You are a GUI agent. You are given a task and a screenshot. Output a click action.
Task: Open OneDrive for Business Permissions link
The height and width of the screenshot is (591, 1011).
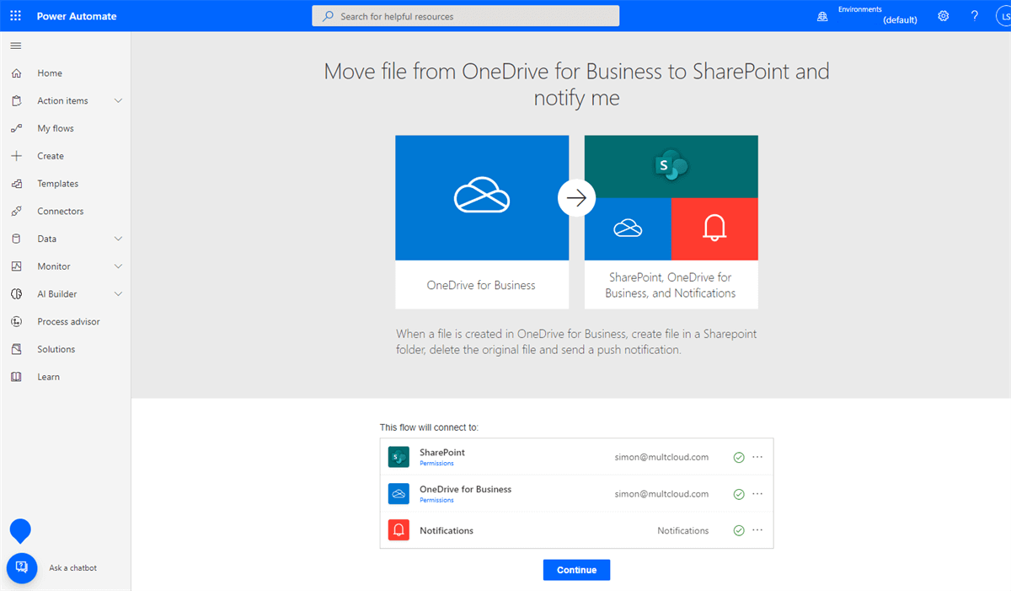pos(436,500)
